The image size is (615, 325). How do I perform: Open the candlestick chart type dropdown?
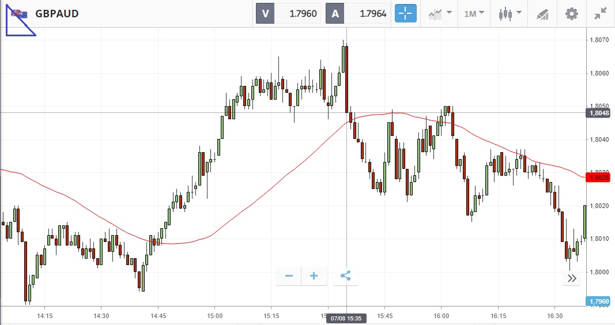510,13
